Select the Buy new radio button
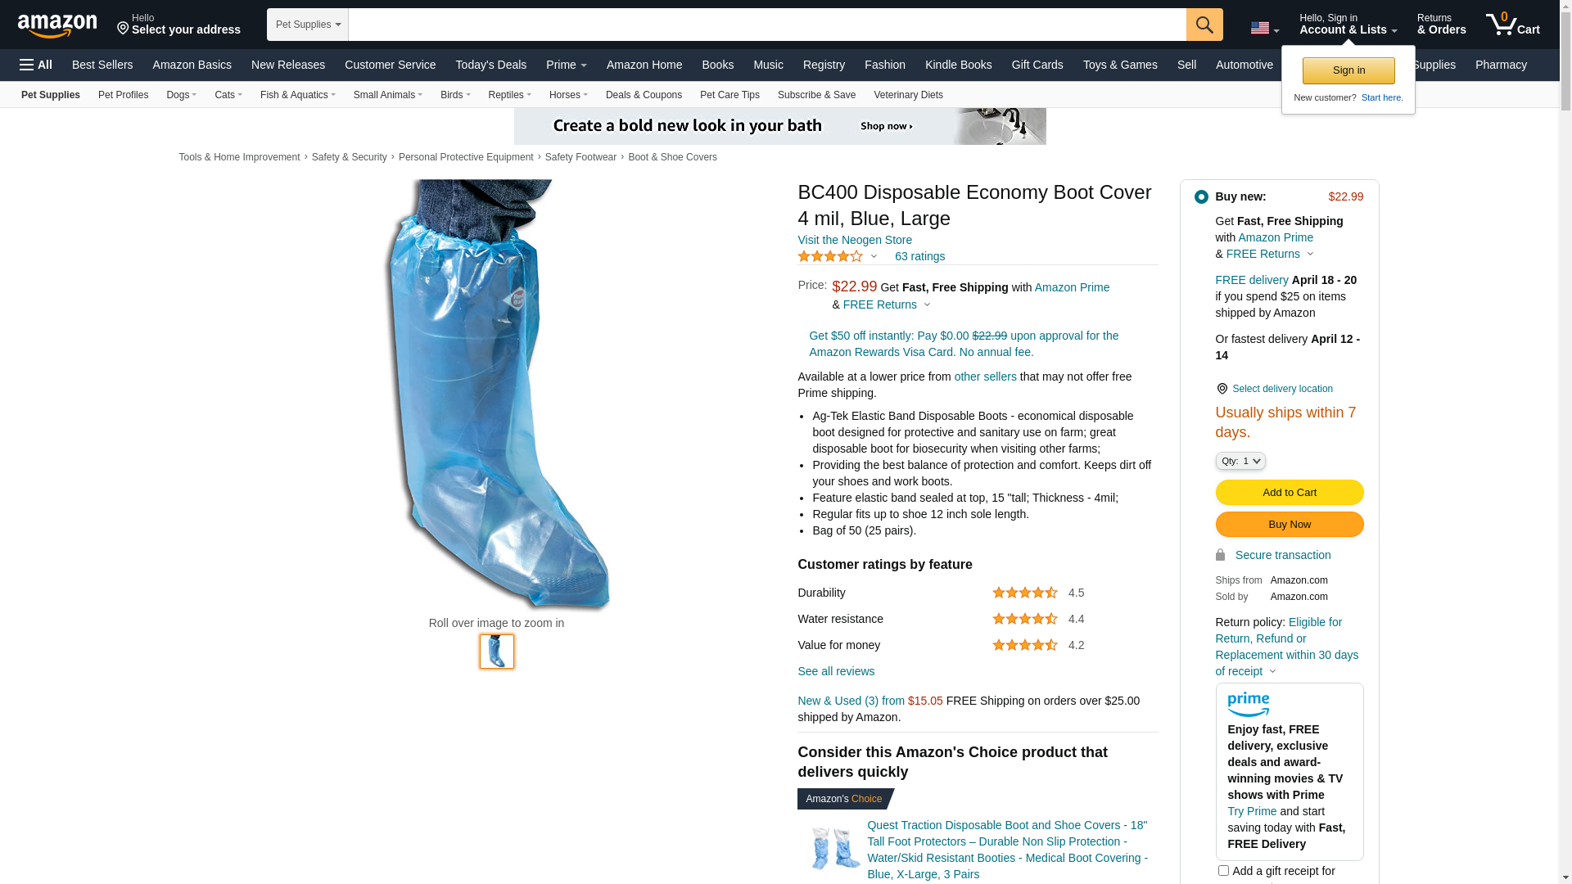Viewport: 1572px width, 884px height. [1201, 196]
